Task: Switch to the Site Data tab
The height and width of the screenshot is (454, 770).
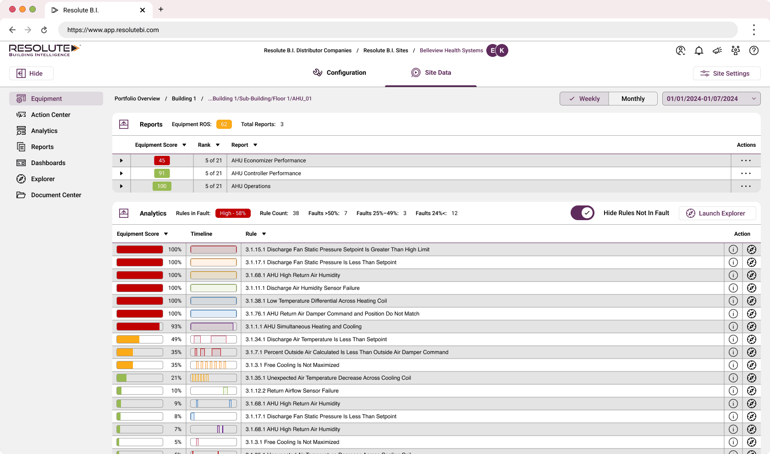Action: [431, 72]
